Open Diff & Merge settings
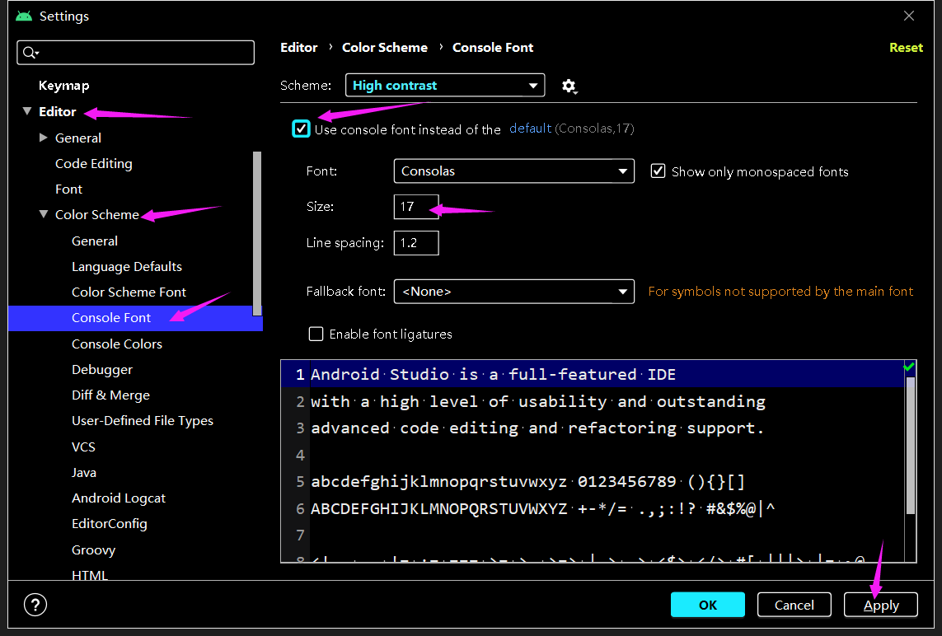942x636 pixels. pos(110,395)
